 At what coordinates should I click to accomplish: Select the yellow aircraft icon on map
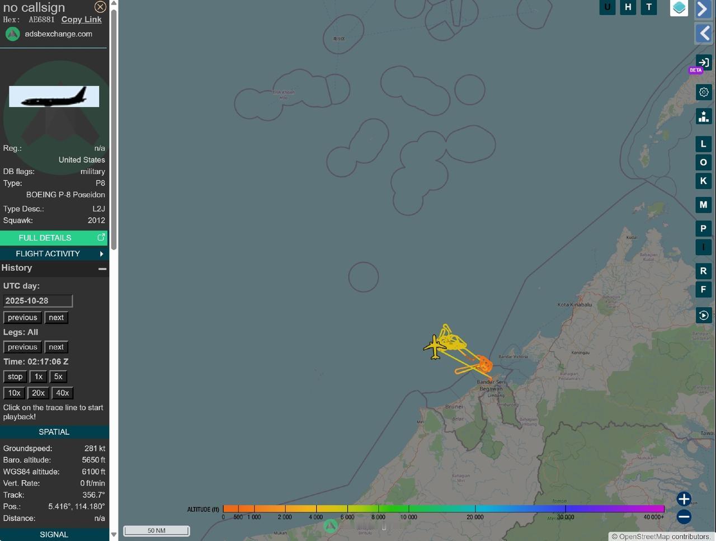(434, 347)
